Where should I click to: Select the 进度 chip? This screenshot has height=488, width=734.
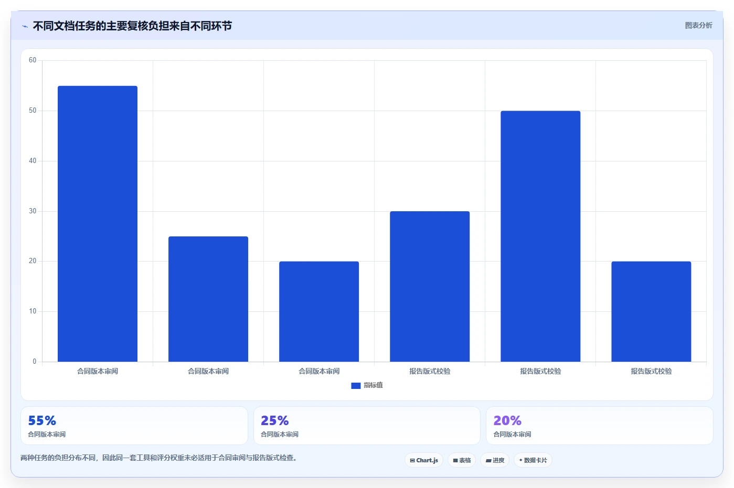click(x=495, y=460)
